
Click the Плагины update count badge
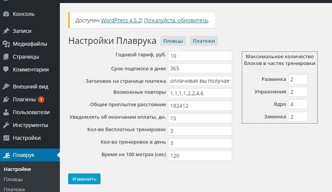tap(41, 99)
